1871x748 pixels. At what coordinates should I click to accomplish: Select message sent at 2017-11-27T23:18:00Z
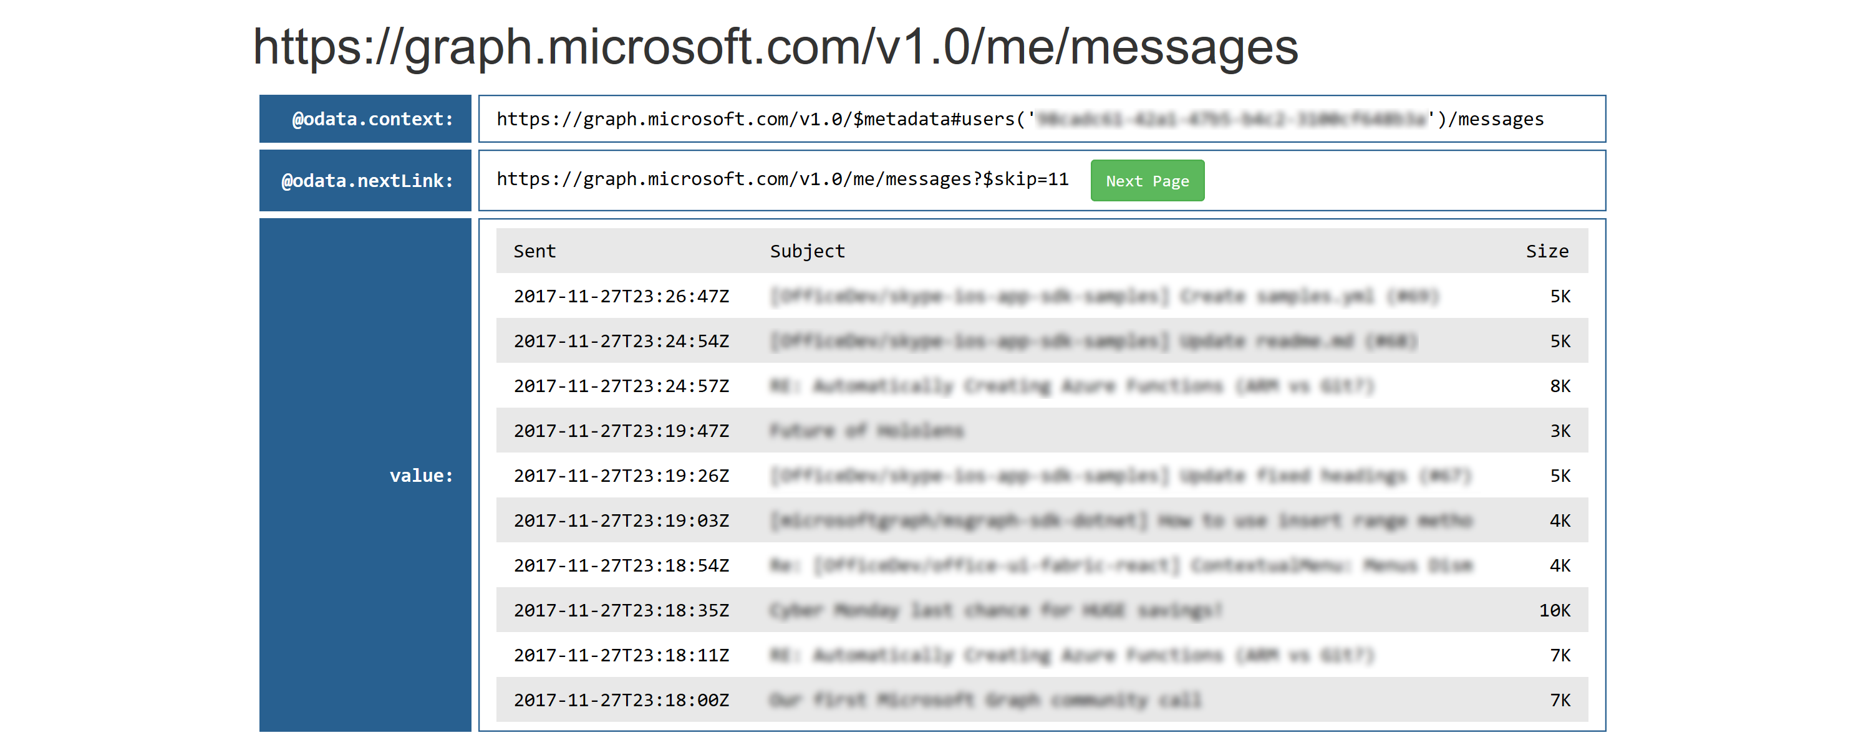(621, 701)
